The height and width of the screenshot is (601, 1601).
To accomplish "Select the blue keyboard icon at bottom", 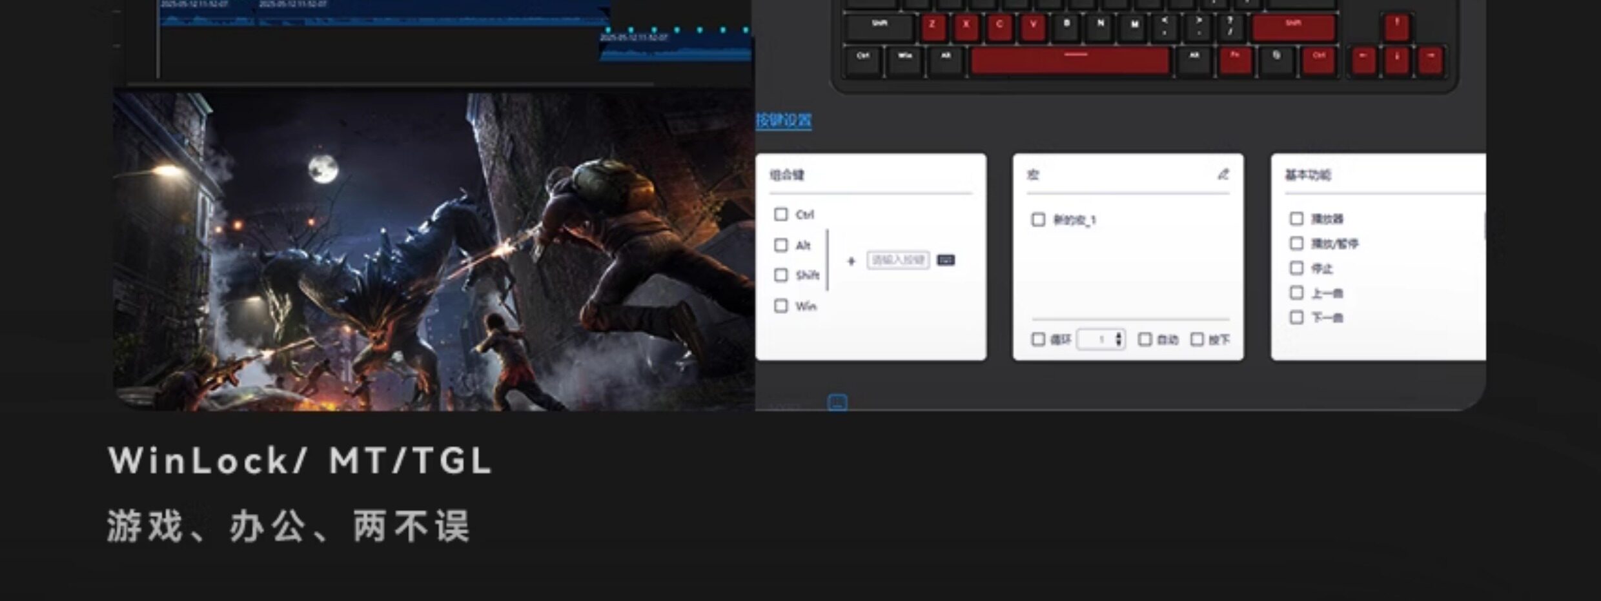I will tap(837, 403).
